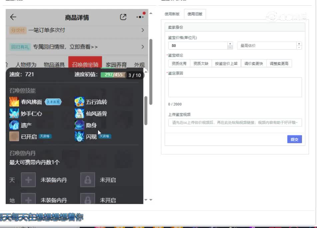Select the 五行流转 skill icon

click(80, 102)
